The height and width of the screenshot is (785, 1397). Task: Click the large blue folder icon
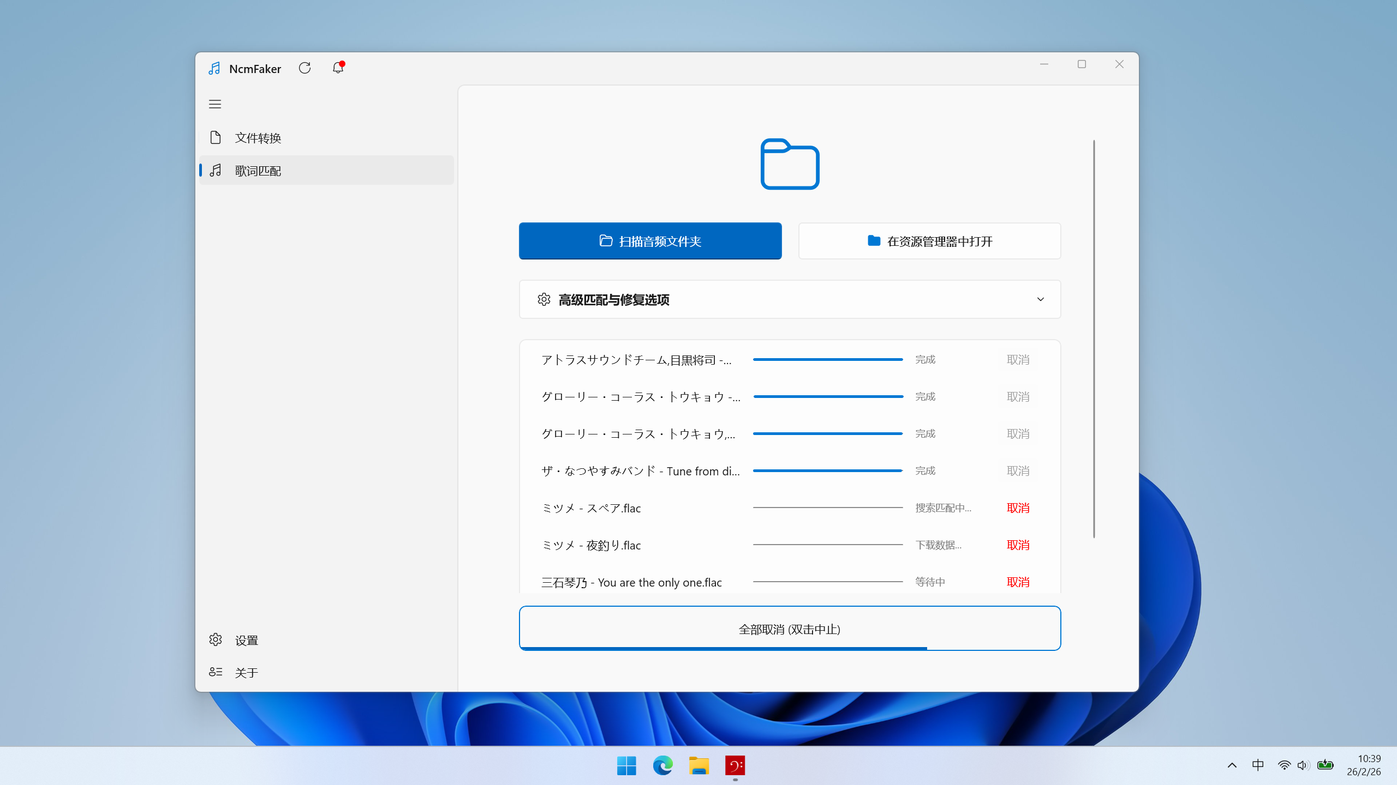click(x=790, y=164)
